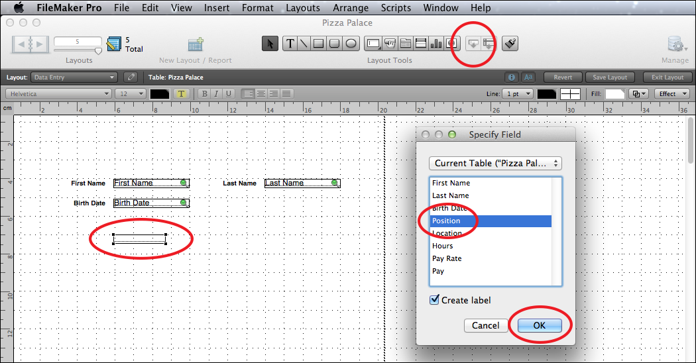Click the Aa formatting bar icon
696x363 pixels.
click(x=528, y=78)
